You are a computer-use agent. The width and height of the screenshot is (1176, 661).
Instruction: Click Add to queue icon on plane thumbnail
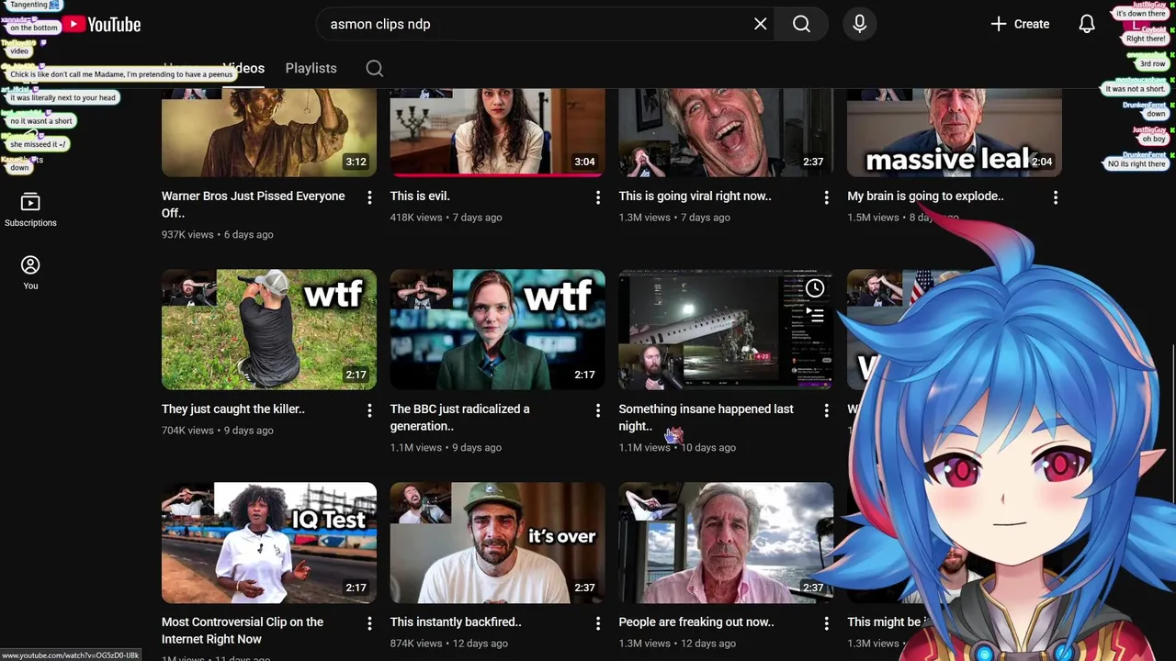coord(815,315)
